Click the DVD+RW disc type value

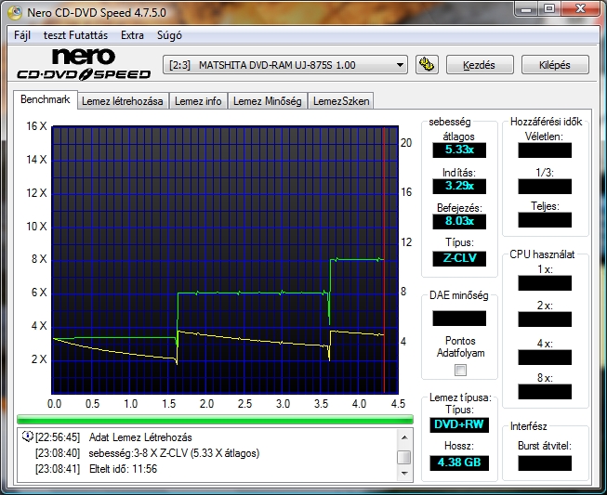459,424
